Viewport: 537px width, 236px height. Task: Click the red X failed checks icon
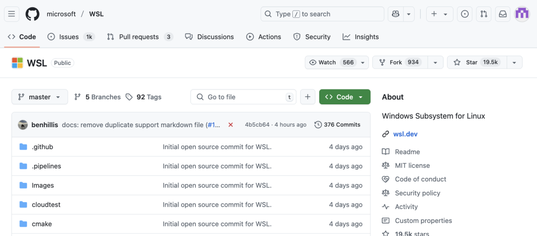231,125
